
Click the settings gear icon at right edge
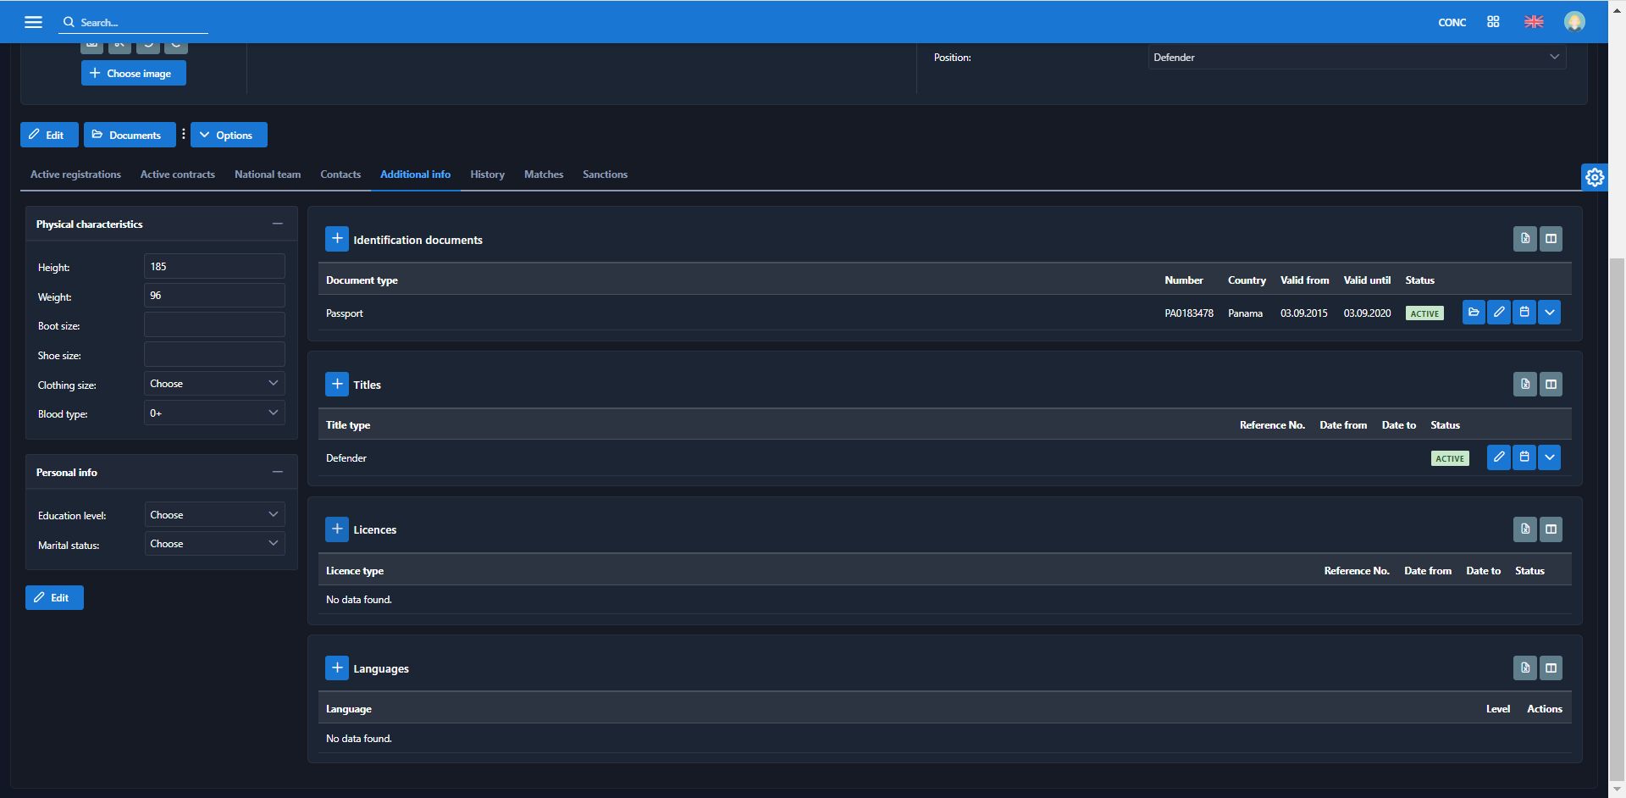pyautogui.click(x=1595, y=177)
